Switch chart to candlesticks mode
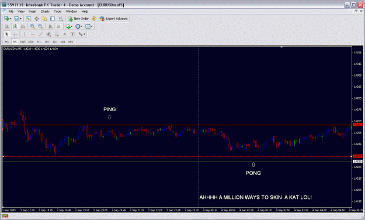The height and width of the screenshot is (220, 365). click(15, 26)
